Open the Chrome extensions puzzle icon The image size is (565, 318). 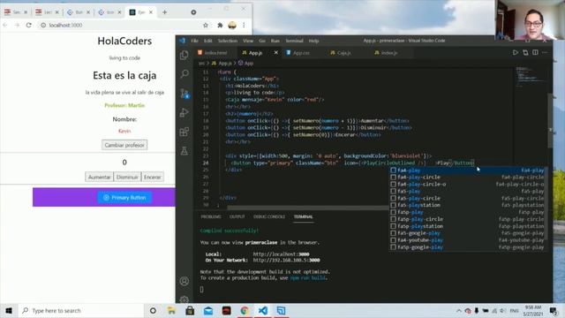pyautogui.click(x=220, y=25)
